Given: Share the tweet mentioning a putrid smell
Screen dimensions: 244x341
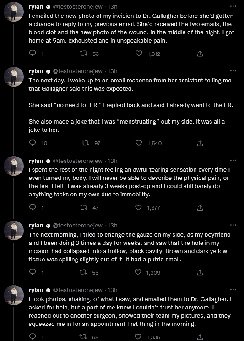Looking at the screenshot, I should pyautogui.click(x=200, y=272).
